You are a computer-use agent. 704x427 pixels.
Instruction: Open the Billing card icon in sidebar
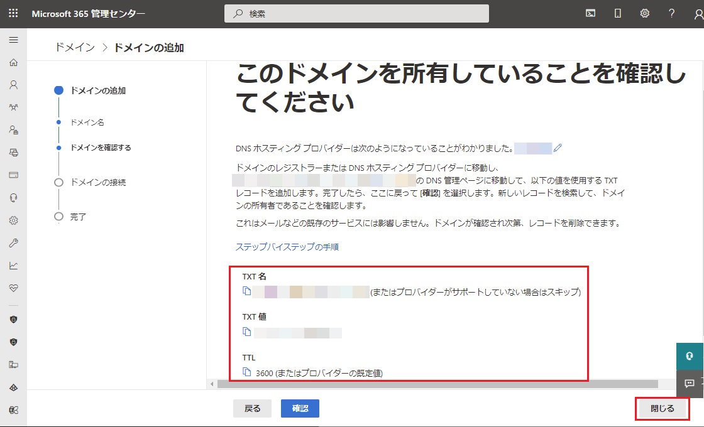[x=13, y=175]
